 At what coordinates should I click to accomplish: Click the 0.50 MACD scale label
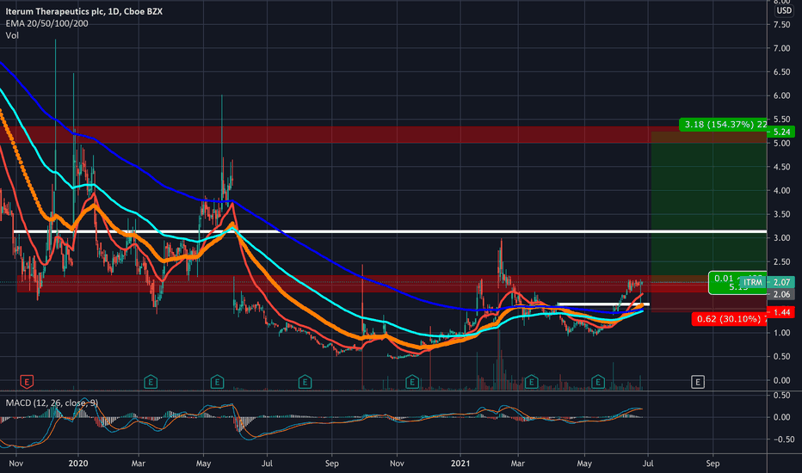pyautogui.click(x=782, y=396)
